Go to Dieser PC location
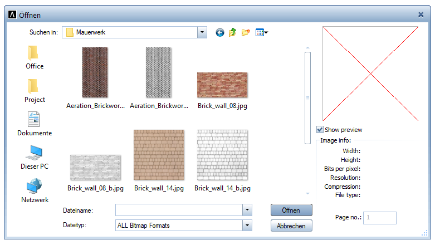Viewport: 435px width, 245px height. 35,158
